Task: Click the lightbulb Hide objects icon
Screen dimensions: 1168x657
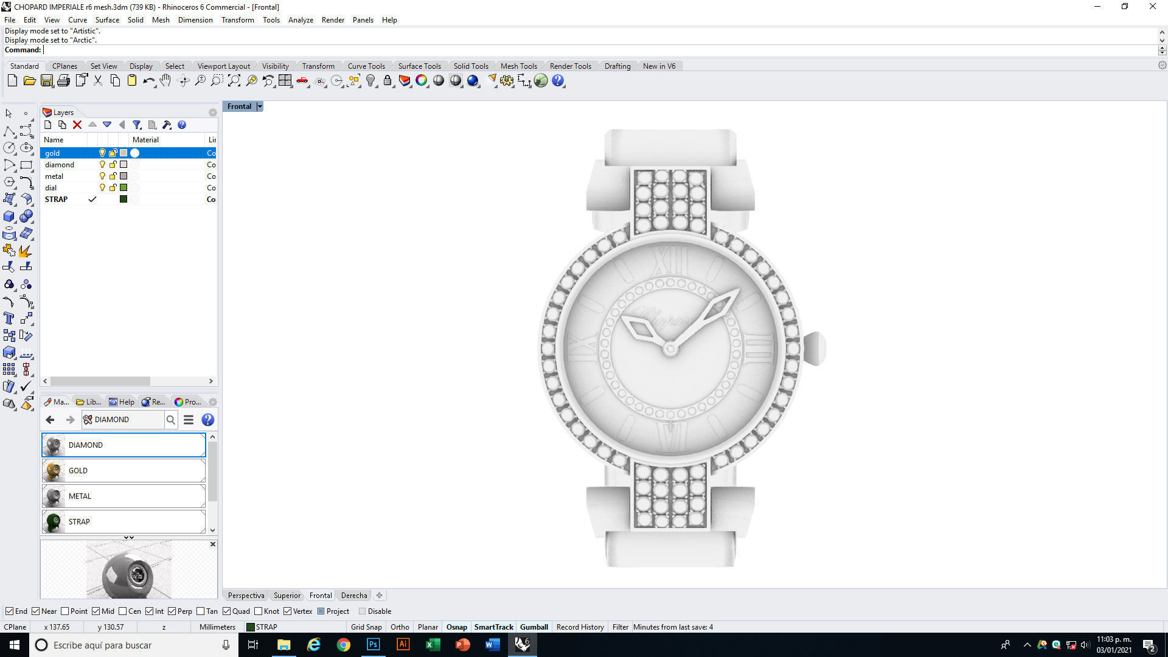Action: tap(370, 80)
